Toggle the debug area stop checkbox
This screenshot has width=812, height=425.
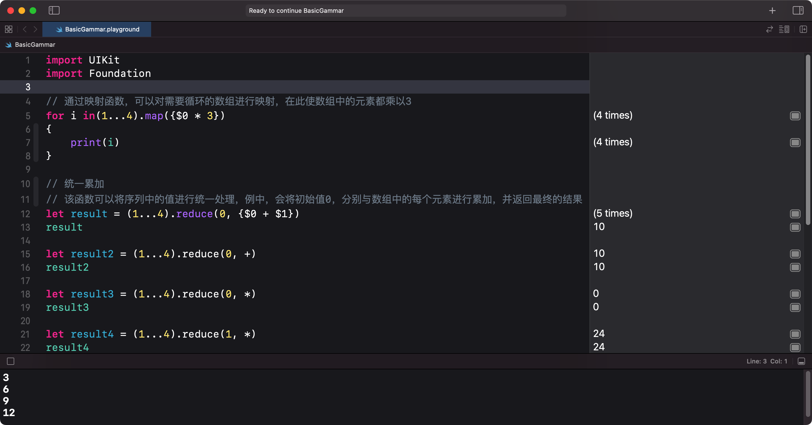[x=11, y=361]
